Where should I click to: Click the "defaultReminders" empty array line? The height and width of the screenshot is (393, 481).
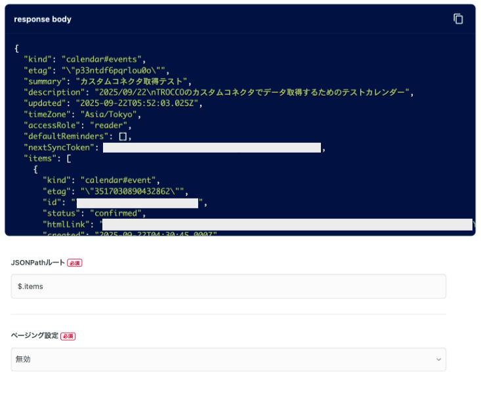[x=77, y=136]
